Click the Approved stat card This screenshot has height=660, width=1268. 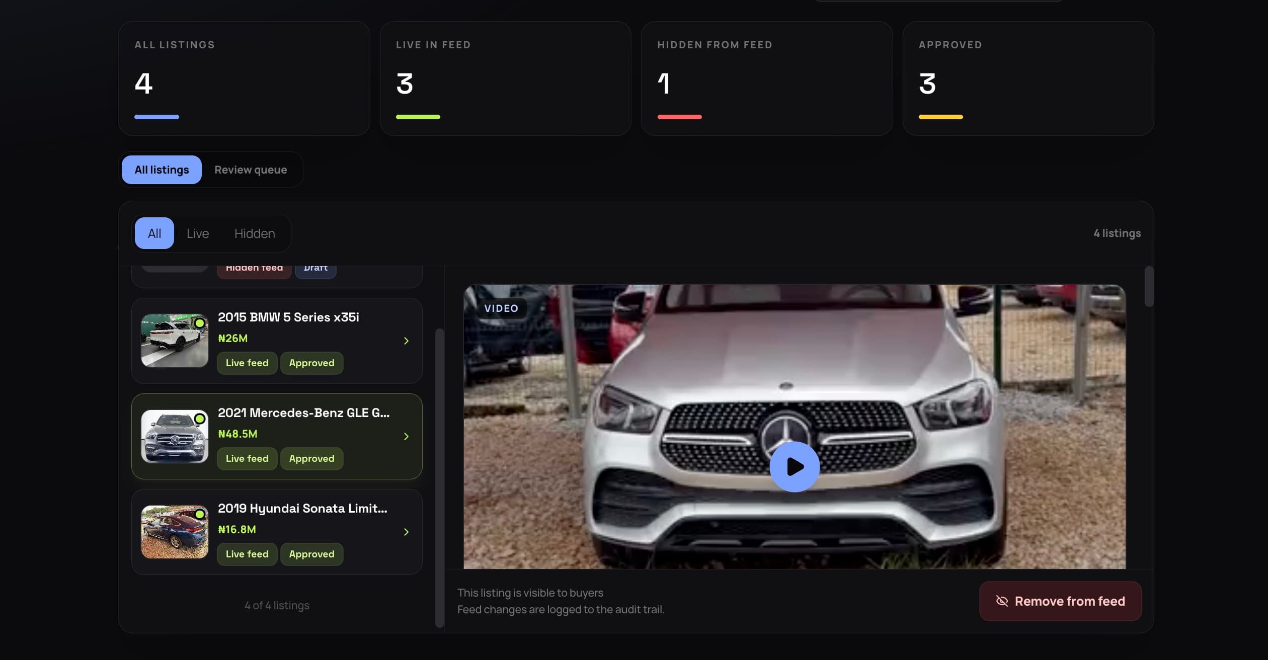point(1028,78)
